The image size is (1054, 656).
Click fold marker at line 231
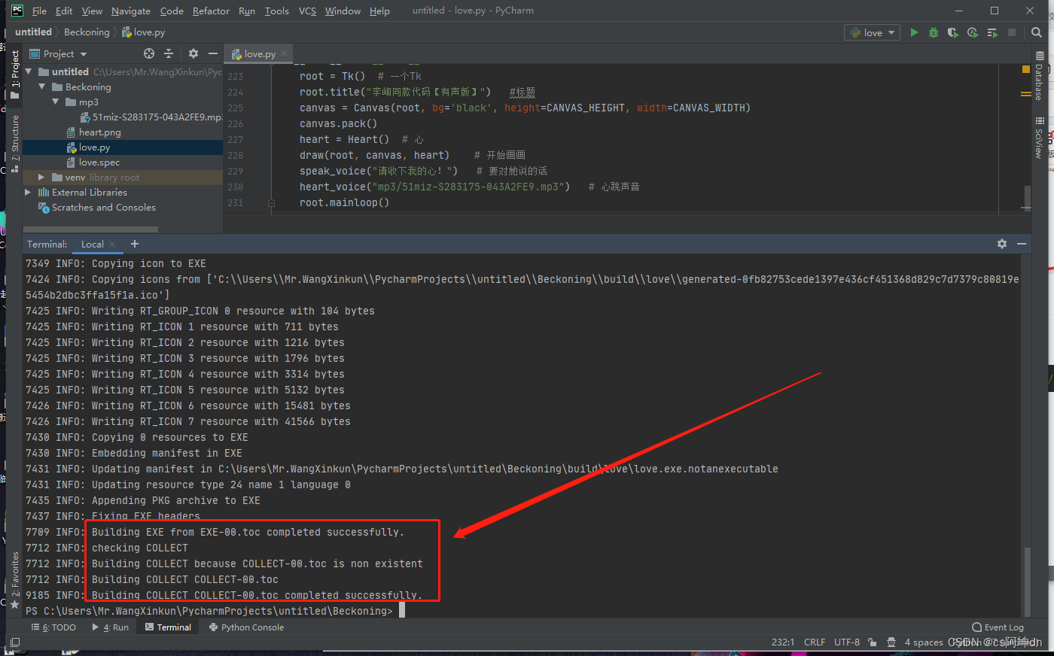pyautogui.click(x=271, y=202)
